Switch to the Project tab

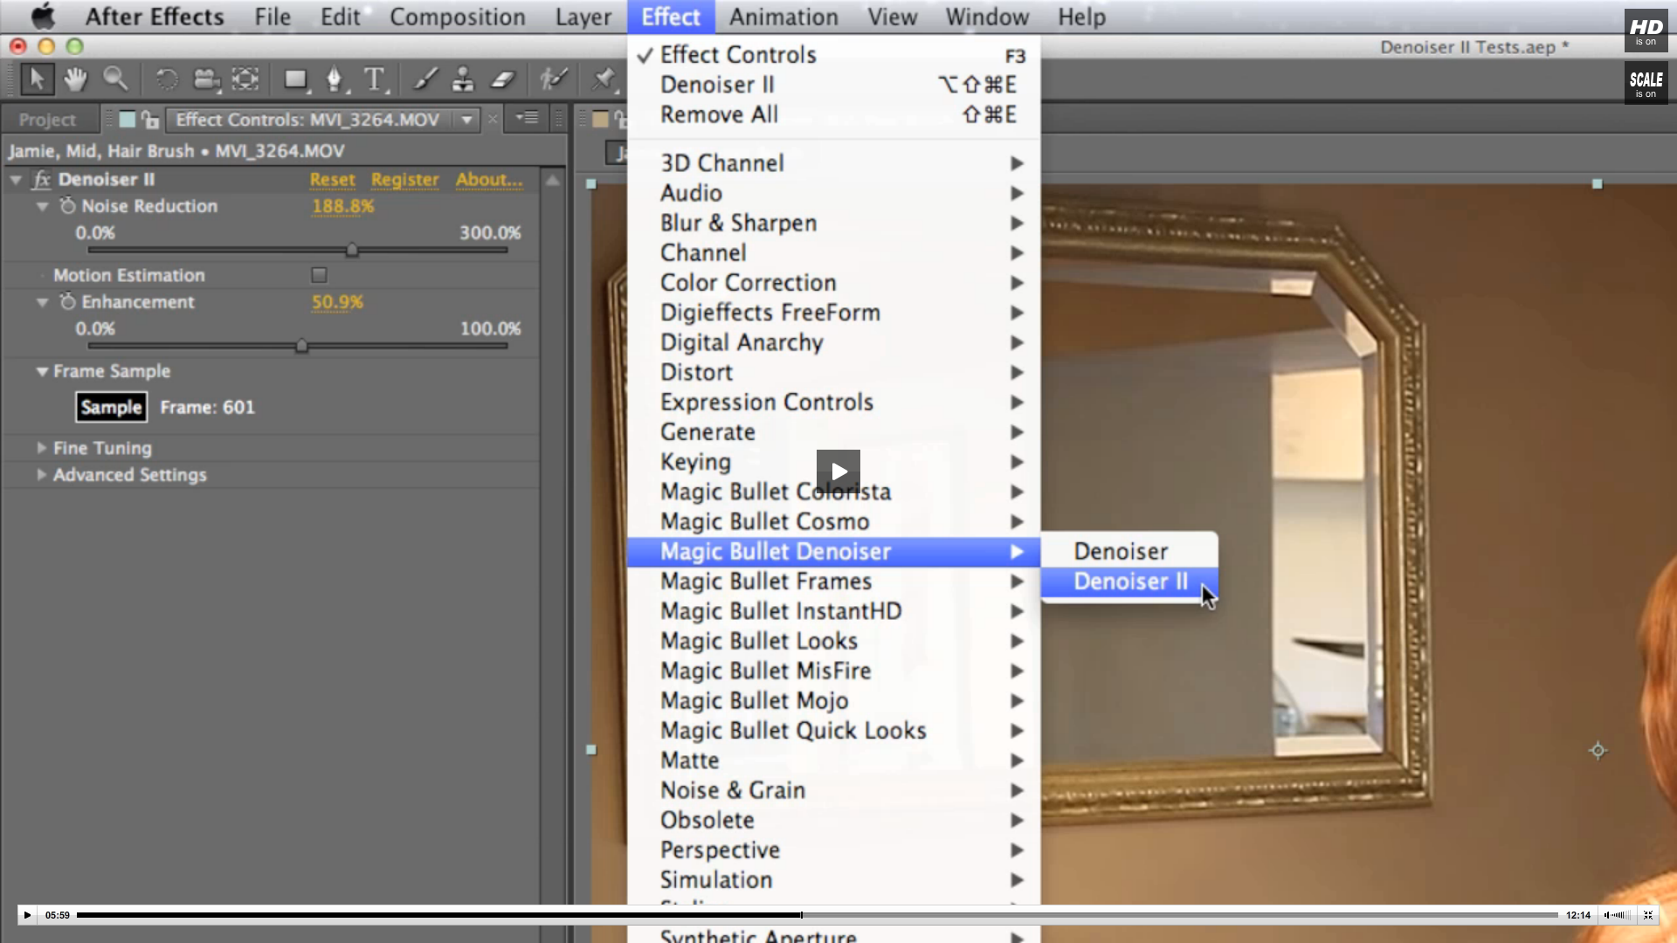pos(48,120)
